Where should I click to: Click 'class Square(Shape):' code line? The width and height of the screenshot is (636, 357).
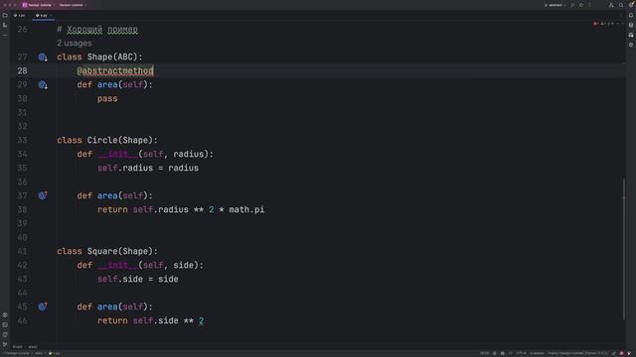[x=107, y=251]
